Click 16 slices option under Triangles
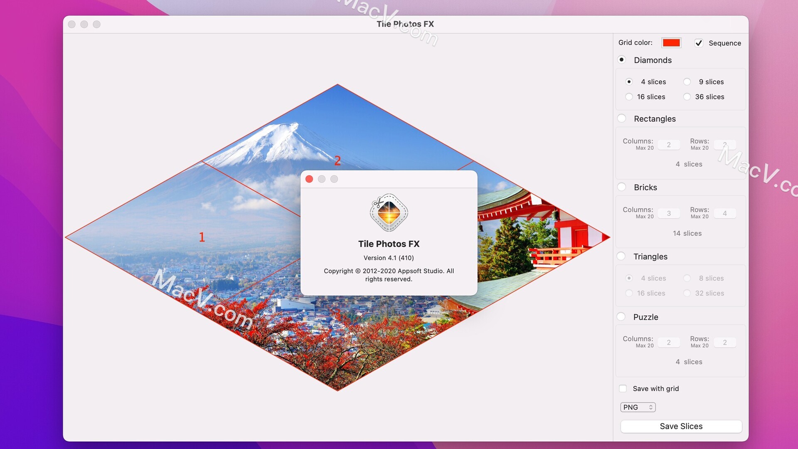The image size is (798, 449). 629,294
